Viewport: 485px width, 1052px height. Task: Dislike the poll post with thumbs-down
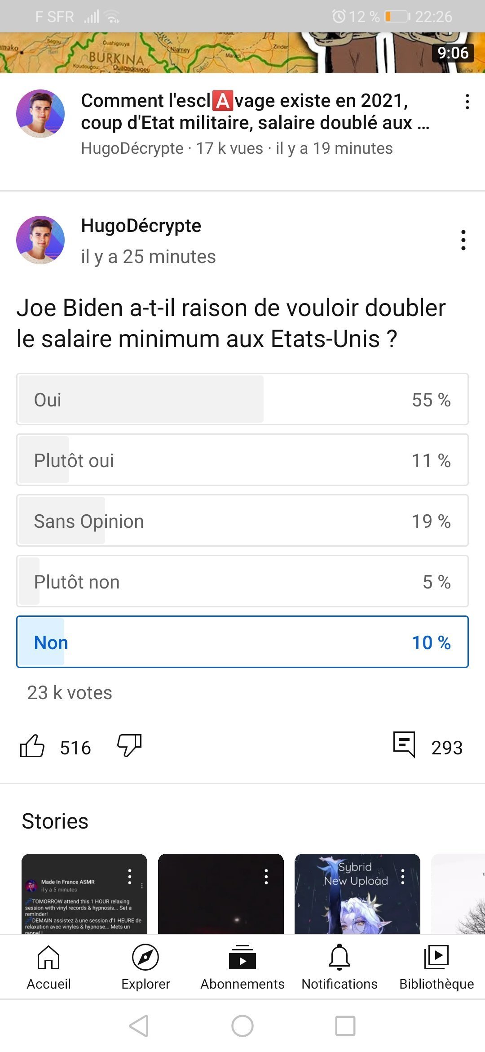(129, 746)
